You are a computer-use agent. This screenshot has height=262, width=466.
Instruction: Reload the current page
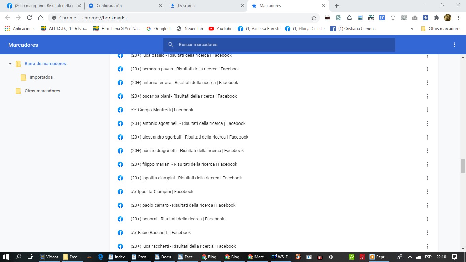click(29, 18)
